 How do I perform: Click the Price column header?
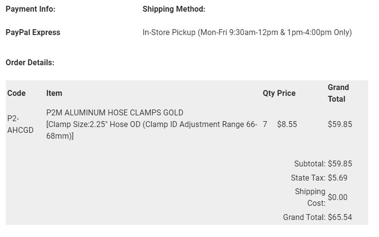point(286,93)
